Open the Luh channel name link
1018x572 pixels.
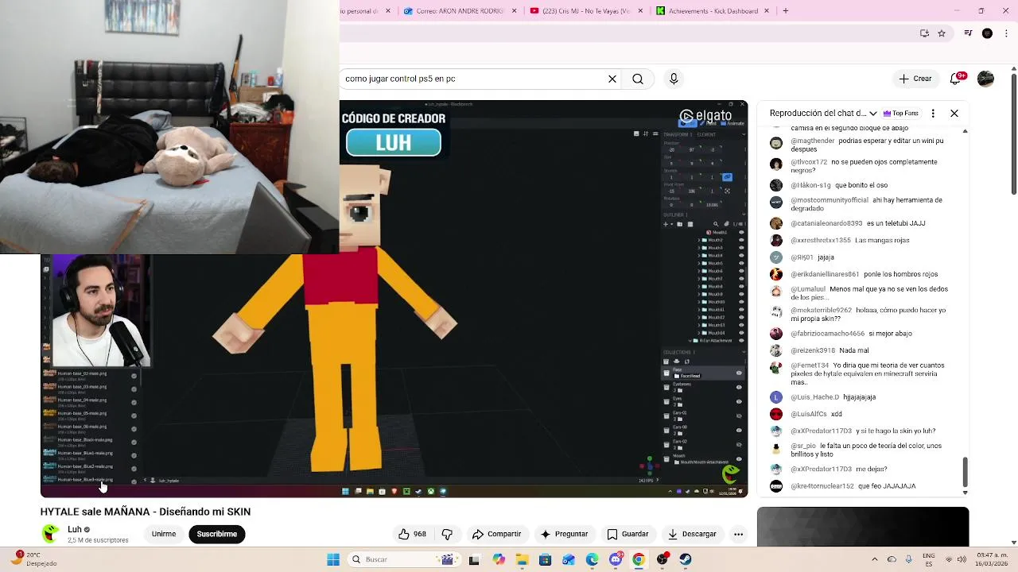click(x=75, y=529)
